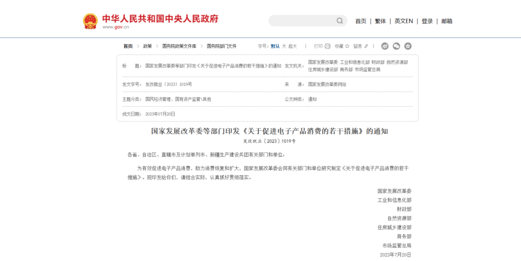The image size is (521, 261).
Task: Open 国务院政策文件库 breadcrumb
Action: 179,46
